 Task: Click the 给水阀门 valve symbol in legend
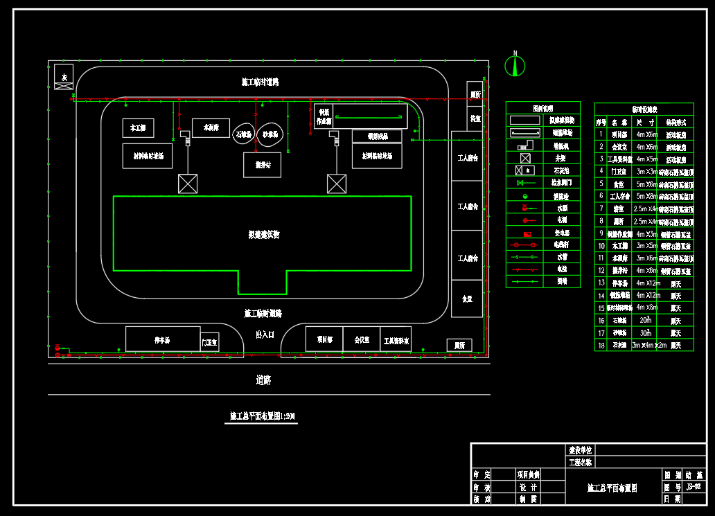526,183
